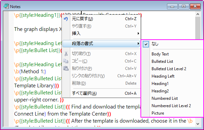Click text "After the template is downloaded"
Screen dimensions: 204x130
110,121
